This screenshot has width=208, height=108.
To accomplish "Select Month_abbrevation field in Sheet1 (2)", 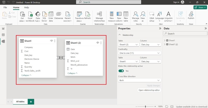I will point(79,65).
